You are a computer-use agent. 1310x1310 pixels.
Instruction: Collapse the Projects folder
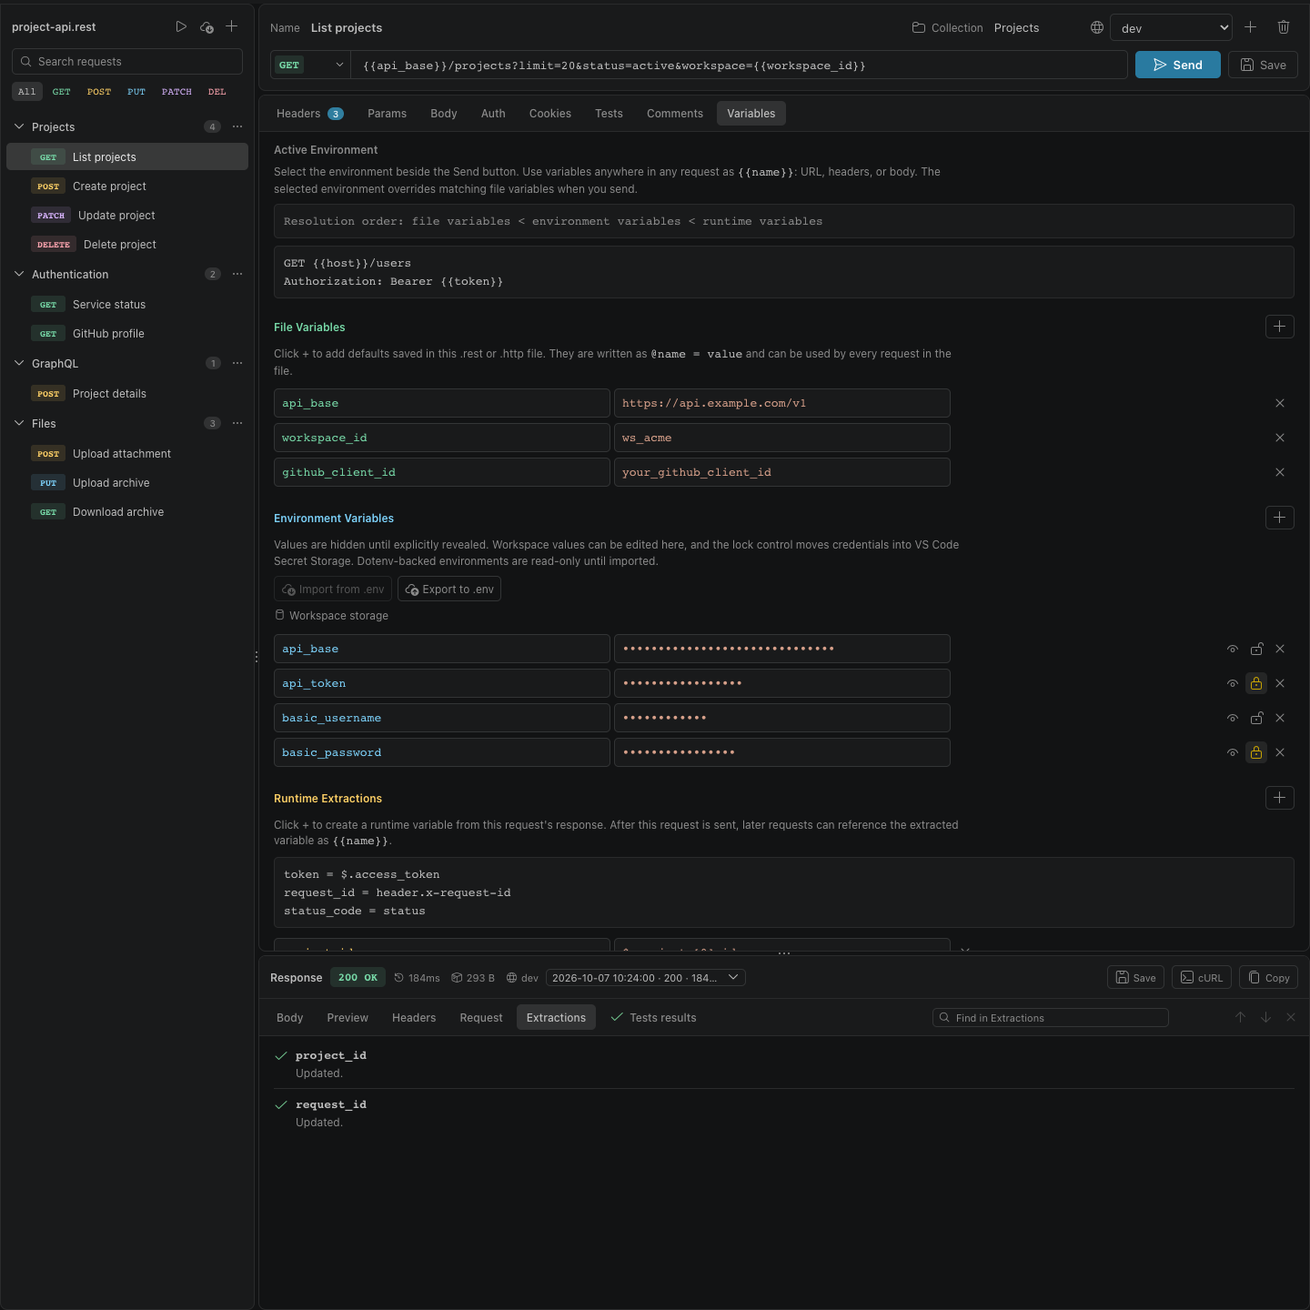pos(19,127)
